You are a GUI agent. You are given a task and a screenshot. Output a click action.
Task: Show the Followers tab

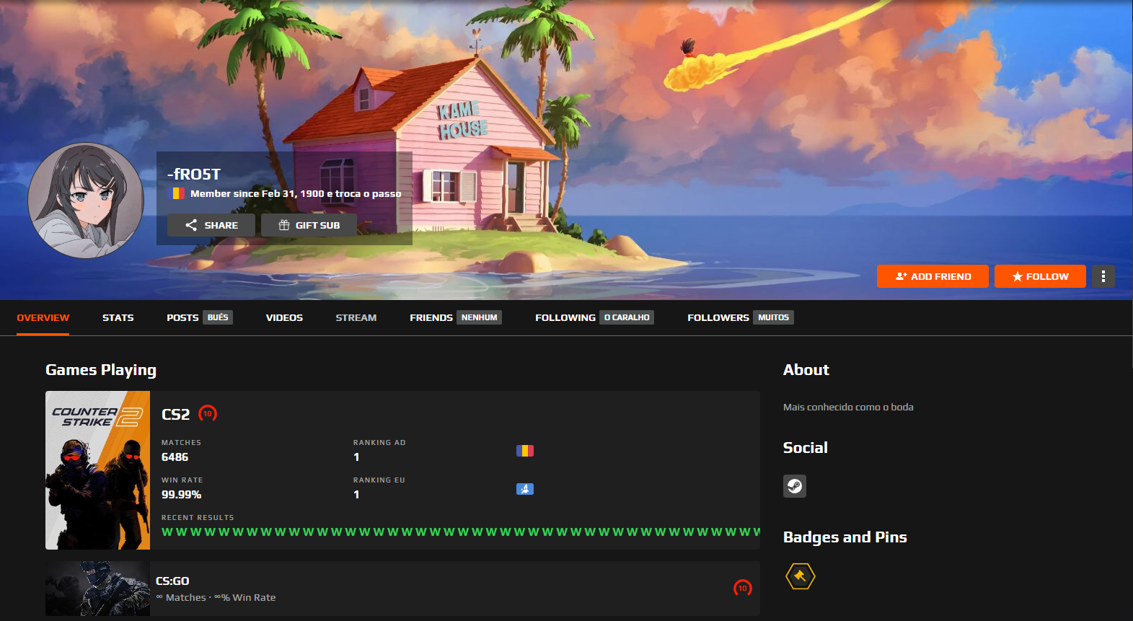click(741, 317)
